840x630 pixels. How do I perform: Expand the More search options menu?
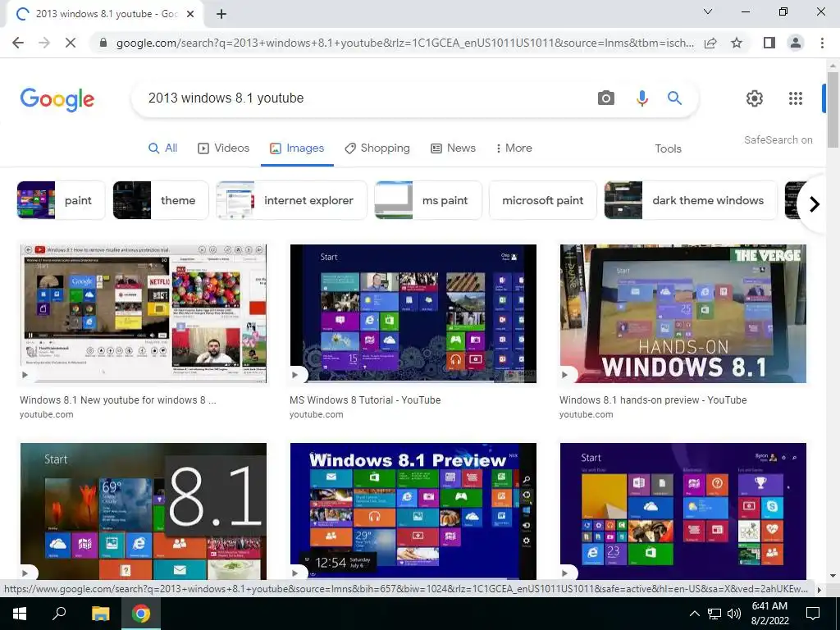click(x=514, y=148)
